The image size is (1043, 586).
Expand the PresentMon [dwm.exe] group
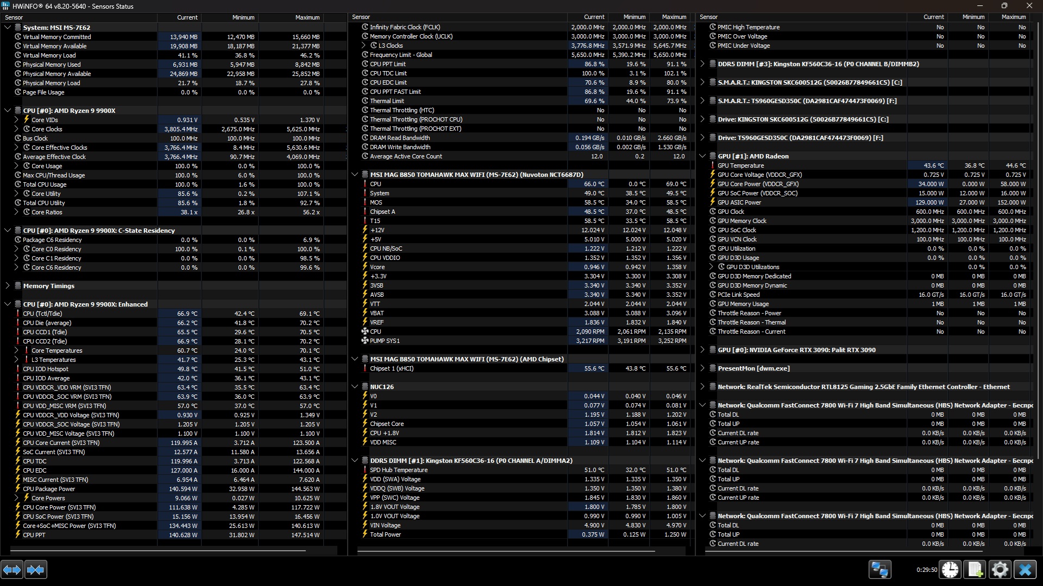[x=702, y=368]
